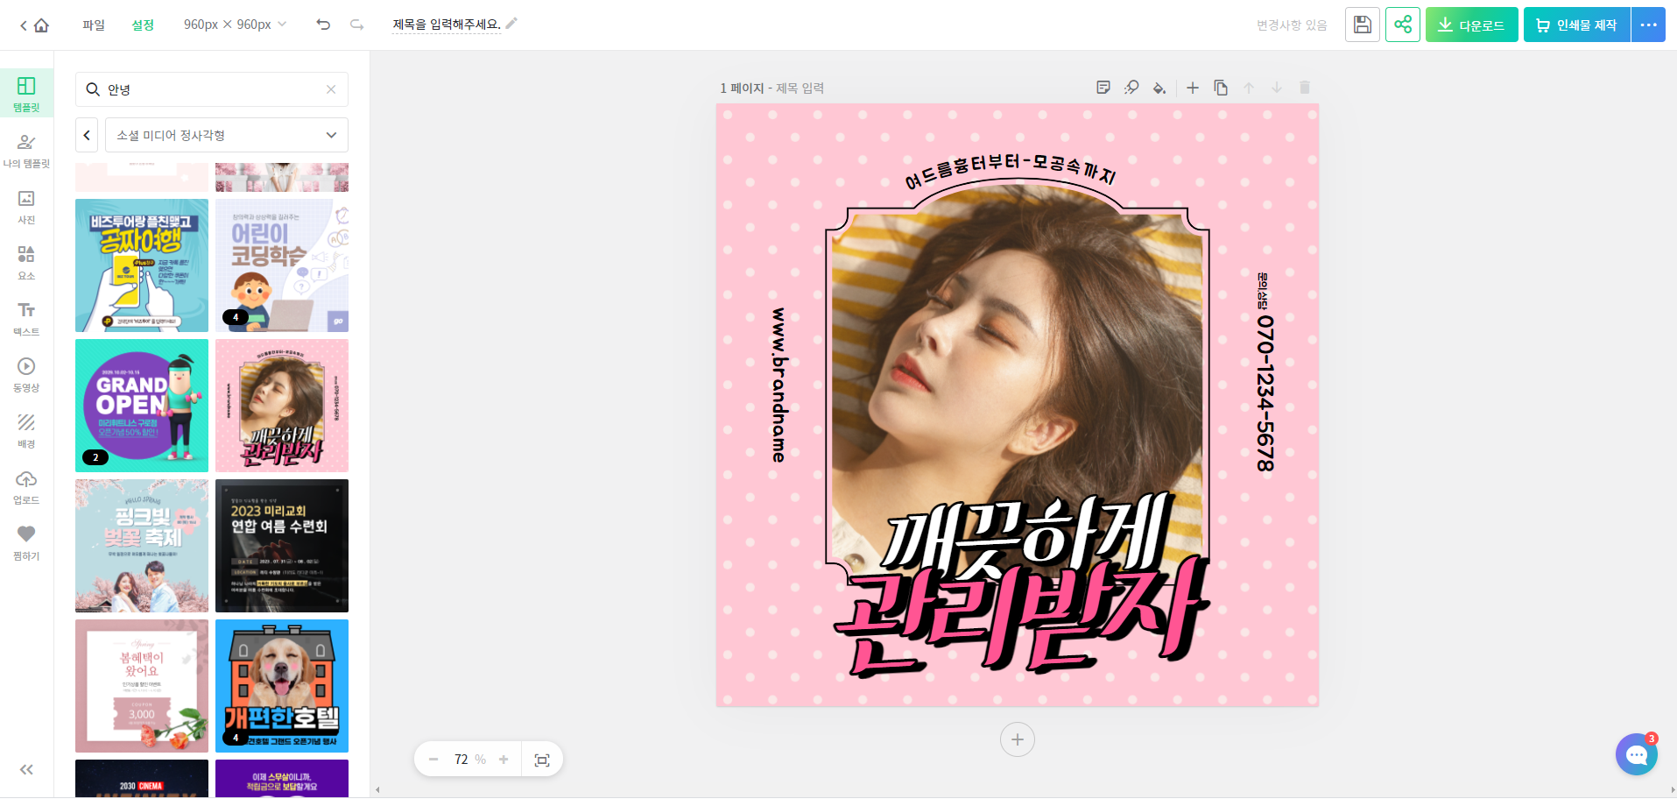Click the page find/replace icon
Screen dimensions: 1677x799
[x=1131, y=88]
